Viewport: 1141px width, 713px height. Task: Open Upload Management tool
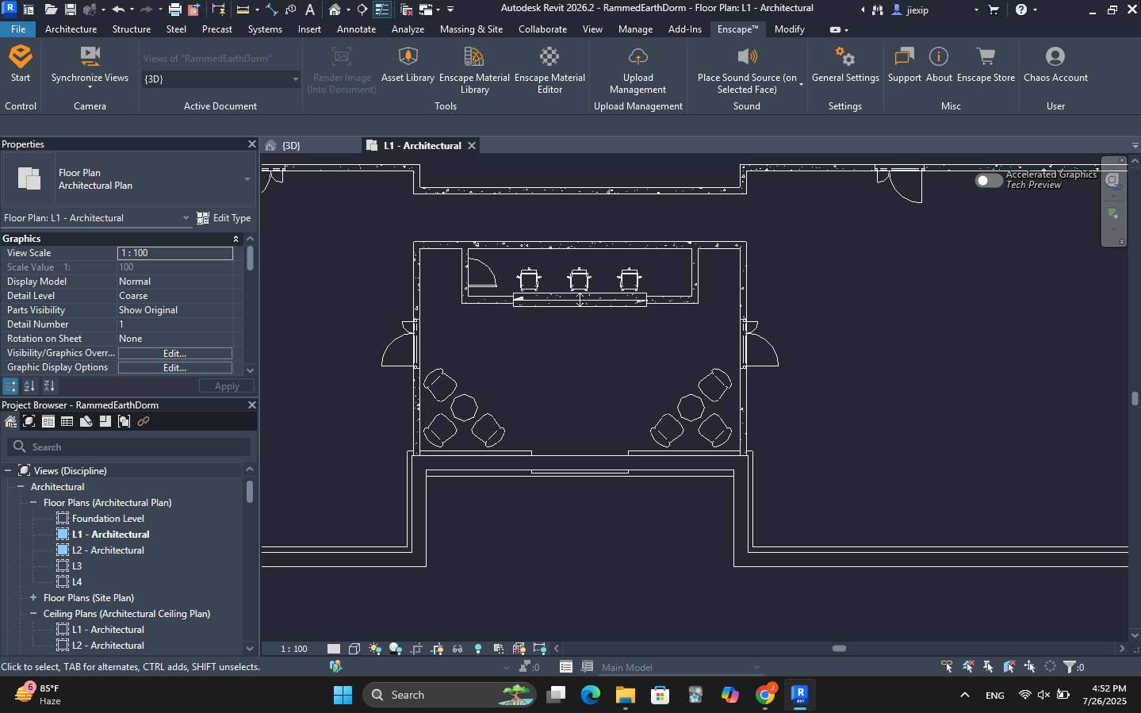point(638,70)
